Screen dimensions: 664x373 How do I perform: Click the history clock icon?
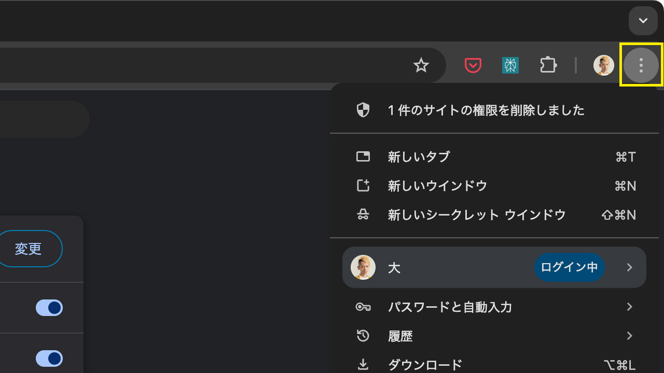click(363, 336)
